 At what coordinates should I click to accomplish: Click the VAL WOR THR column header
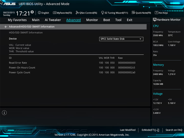tap(107, 58)
